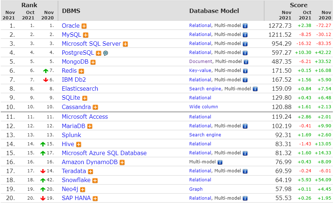Open the Graph database model link
The image size is (334, 204).
[x=196, y=189]
